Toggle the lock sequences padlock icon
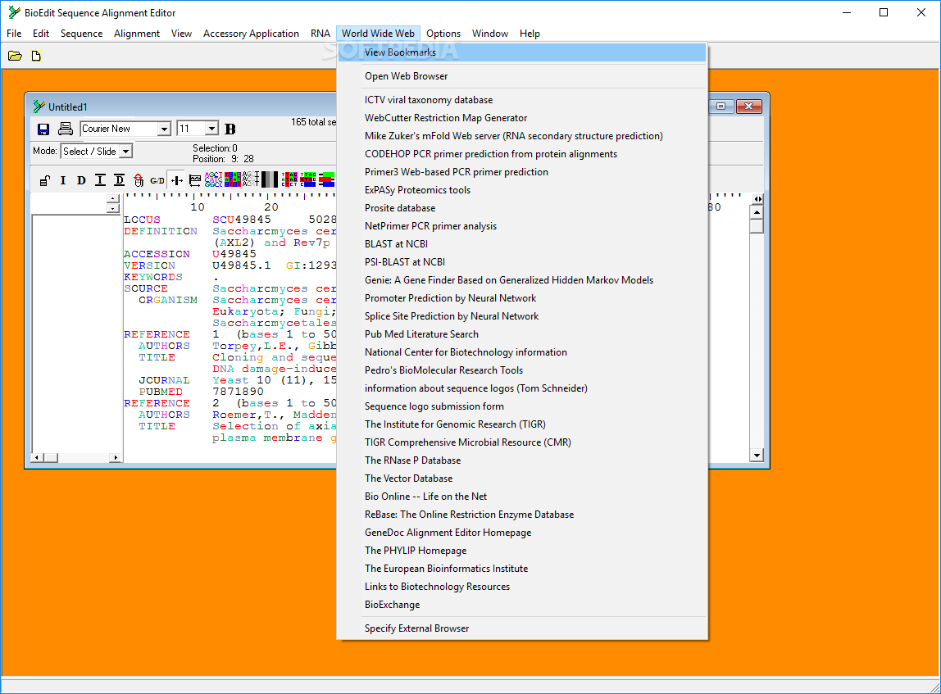This screenshot has width=941, height=694. tap(45, 180)
